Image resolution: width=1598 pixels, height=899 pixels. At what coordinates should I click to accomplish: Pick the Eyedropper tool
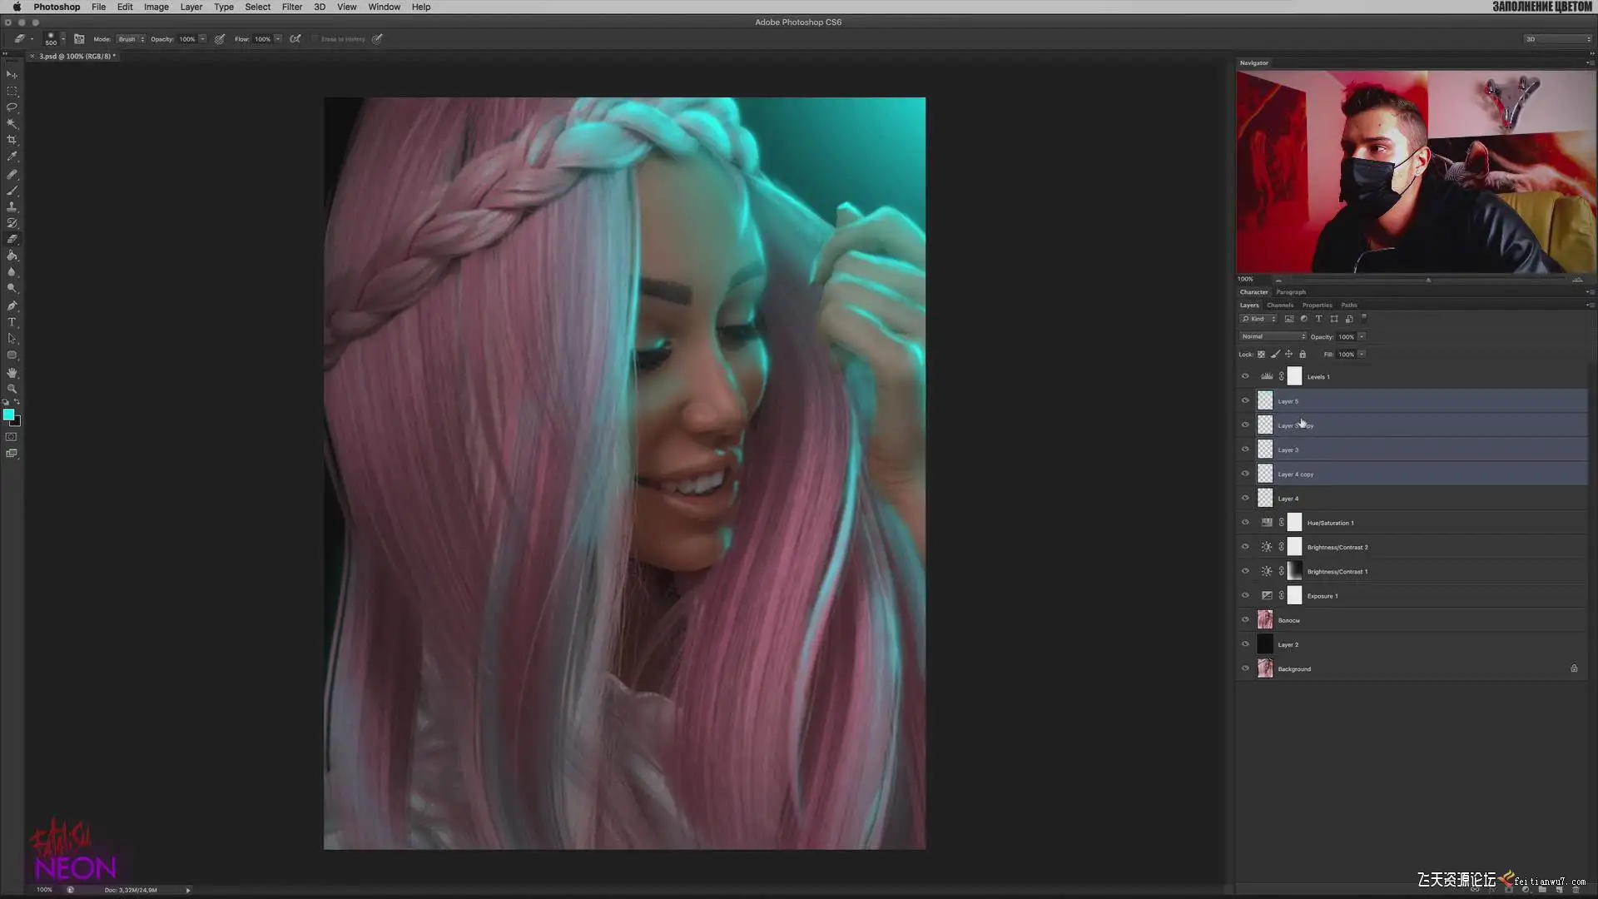[12, 156]
